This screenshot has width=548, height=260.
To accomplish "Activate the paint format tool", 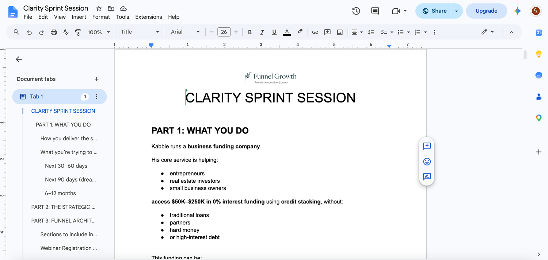I will tap(78, 32).
